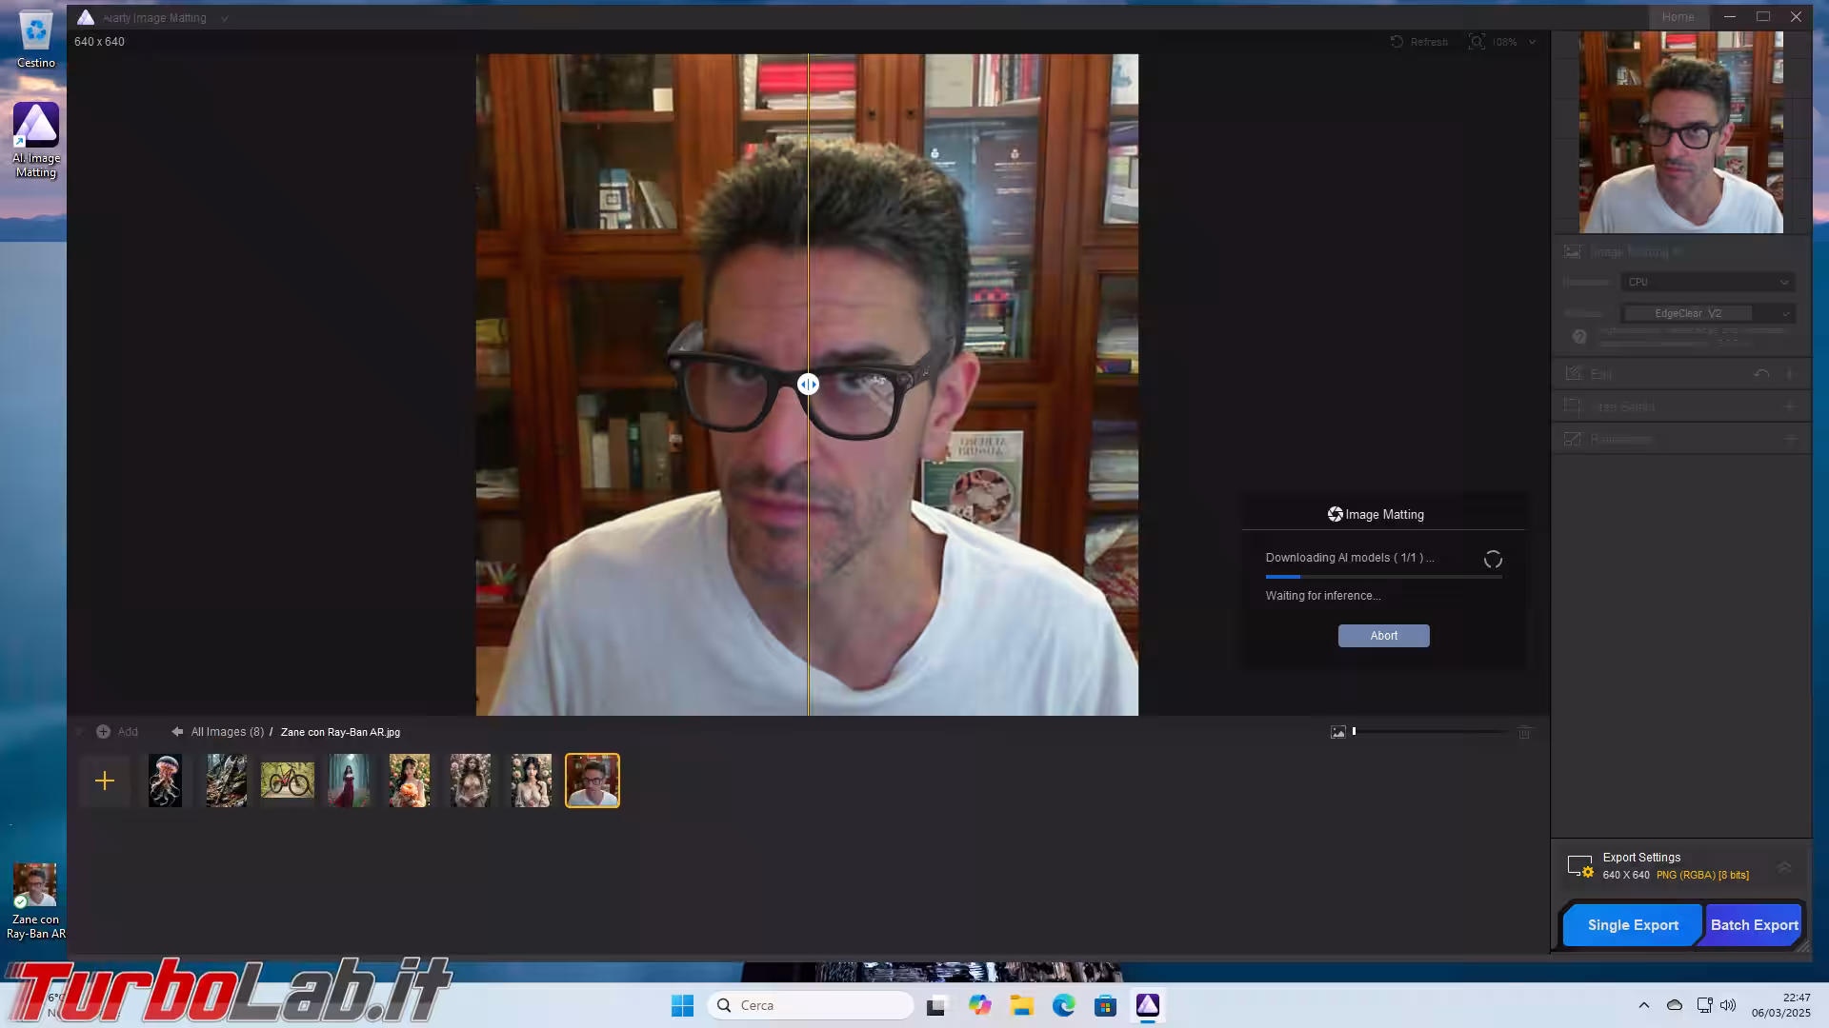The width and height of the screenshot is (1829, 1028).
Task: Open the zoom percentage dropdown arrow
Action: [x=1532, y=42]
